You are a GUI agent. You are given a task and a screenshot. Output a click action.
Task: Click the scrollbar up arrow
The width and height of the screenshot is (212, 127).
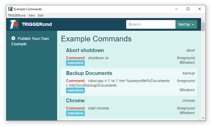point(203,20)
